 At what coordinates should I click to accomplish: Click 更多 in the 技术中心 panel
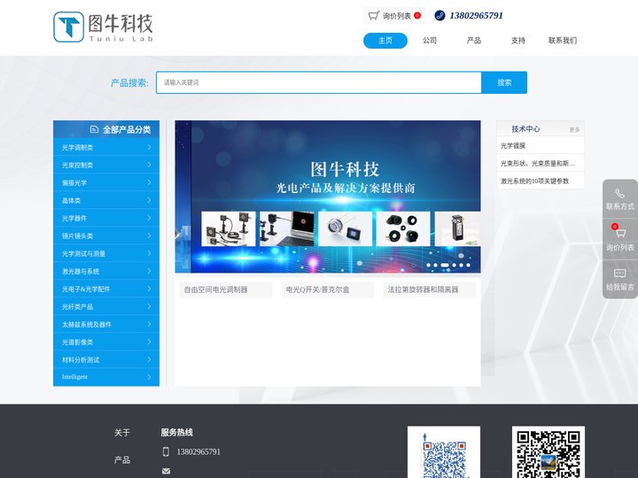[x=574, y=129]
